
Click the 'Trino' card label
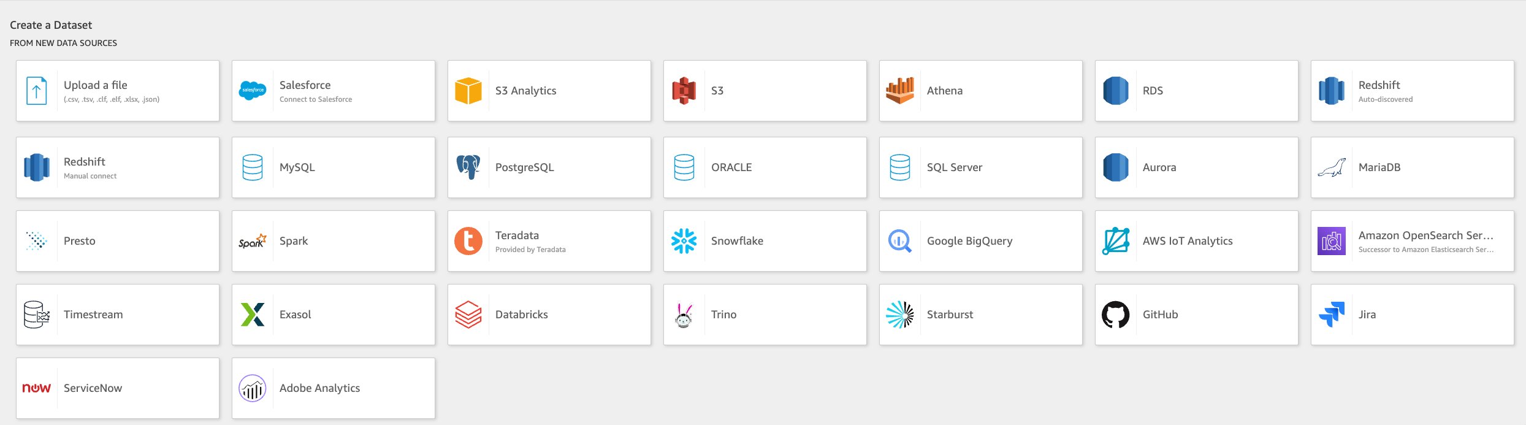(x=724, y=315)
